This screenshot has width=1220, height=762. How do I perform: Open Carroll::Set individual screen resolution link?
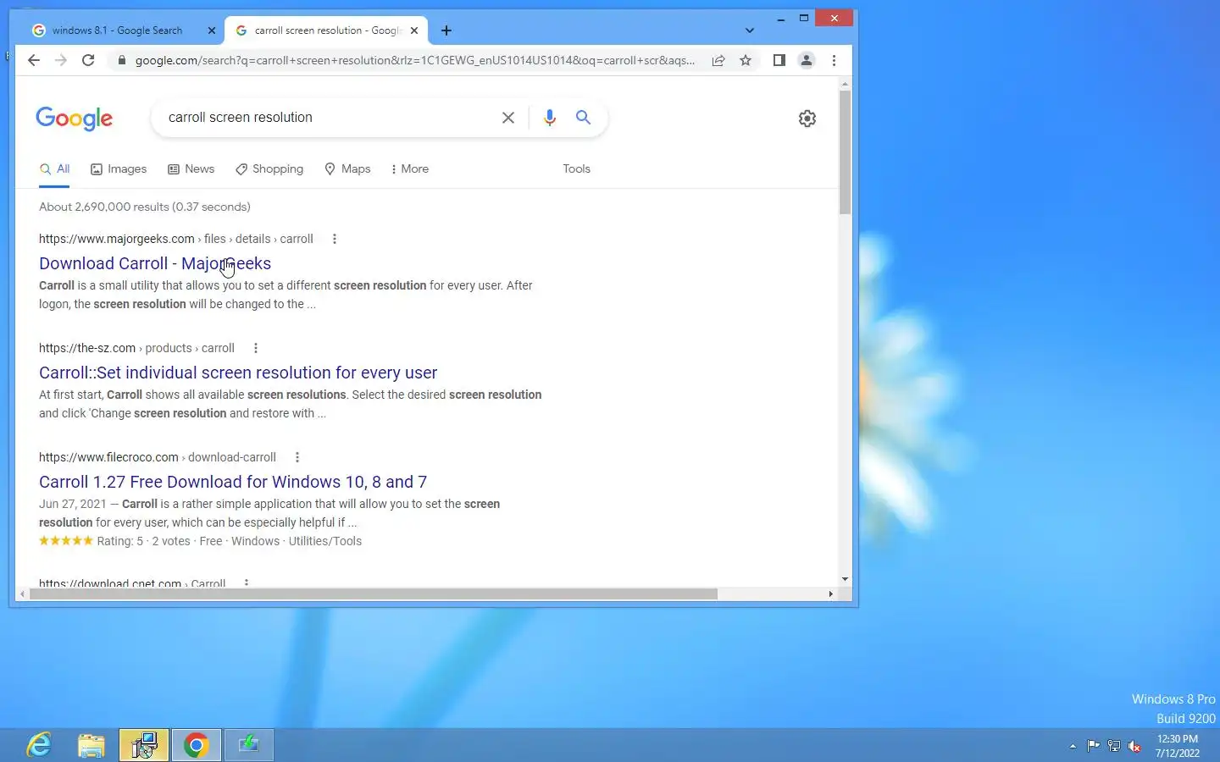click(x=238, y=373)
